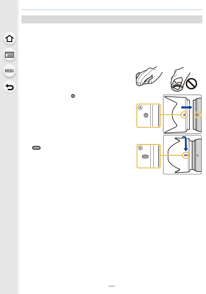206x294 pixels.
Task: Return to previous page with back arrow
Action: click(9, 87)
